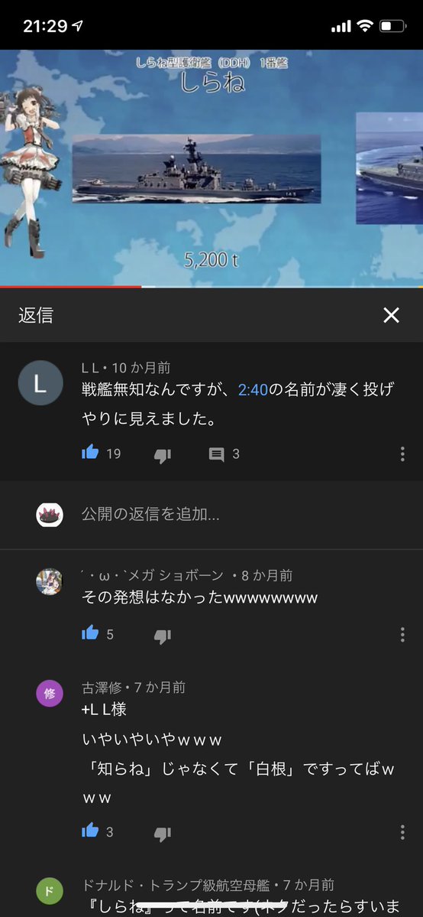Like the comment by LL
Screen dimensions: 423x917
[90, 453]
